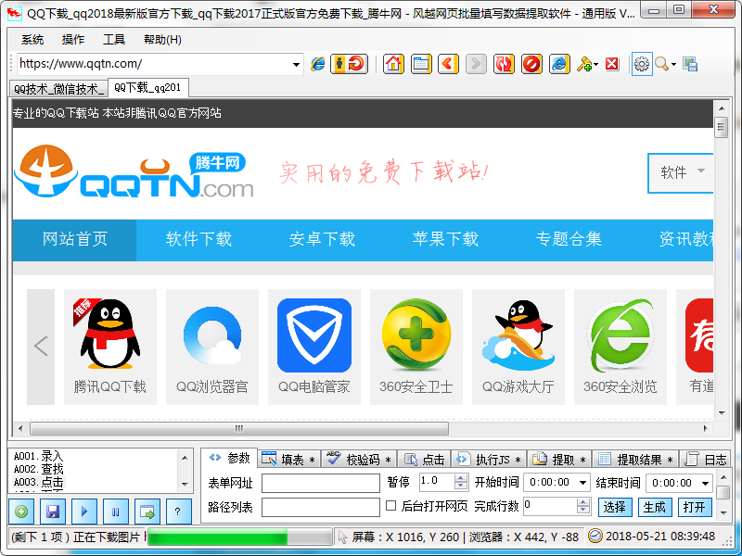Open the 工具 menu
The height and width of the screenshot is (556, 742).
(114, 40)
